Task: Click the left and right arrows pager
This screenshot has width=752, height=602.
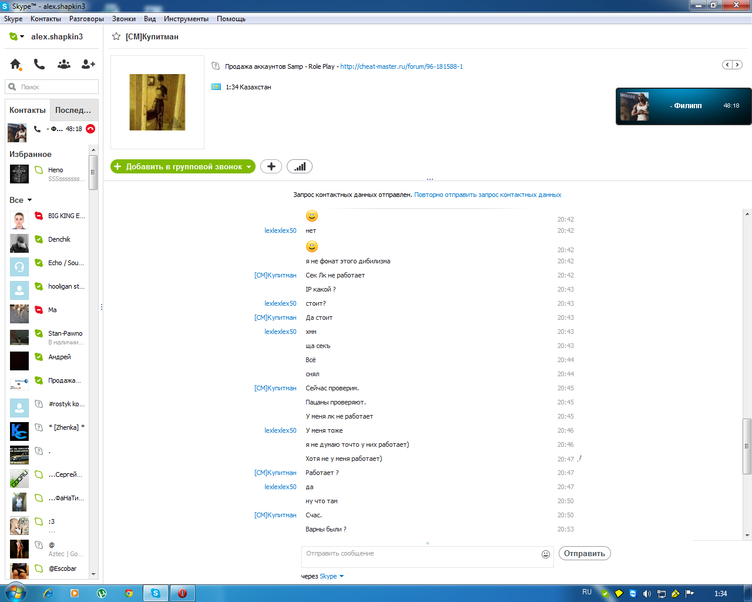Action: (x=732, y=65)
